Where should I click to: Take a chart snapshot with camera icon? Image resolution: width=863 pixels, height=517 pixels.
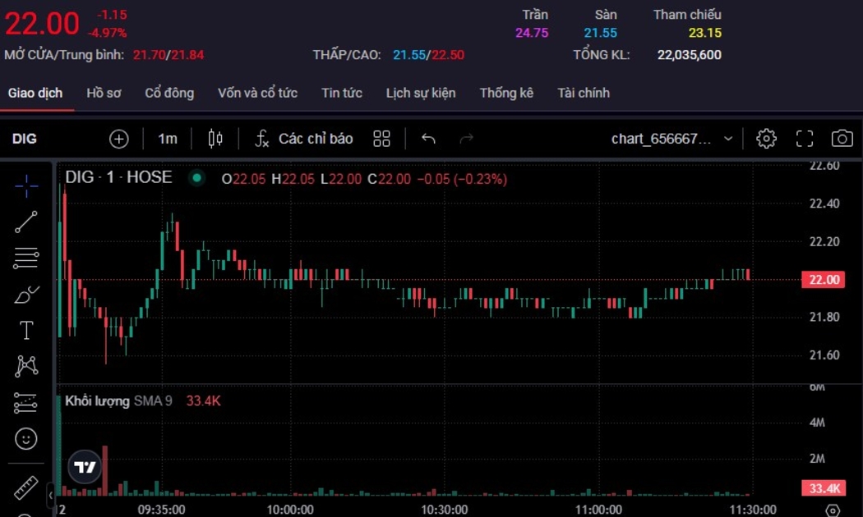842,139
